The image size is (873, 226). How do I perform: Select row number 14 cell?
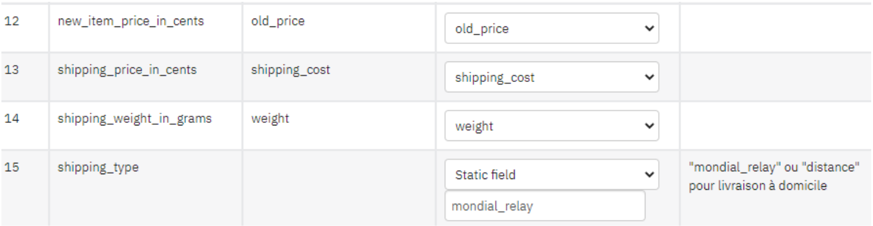point(25,127)
